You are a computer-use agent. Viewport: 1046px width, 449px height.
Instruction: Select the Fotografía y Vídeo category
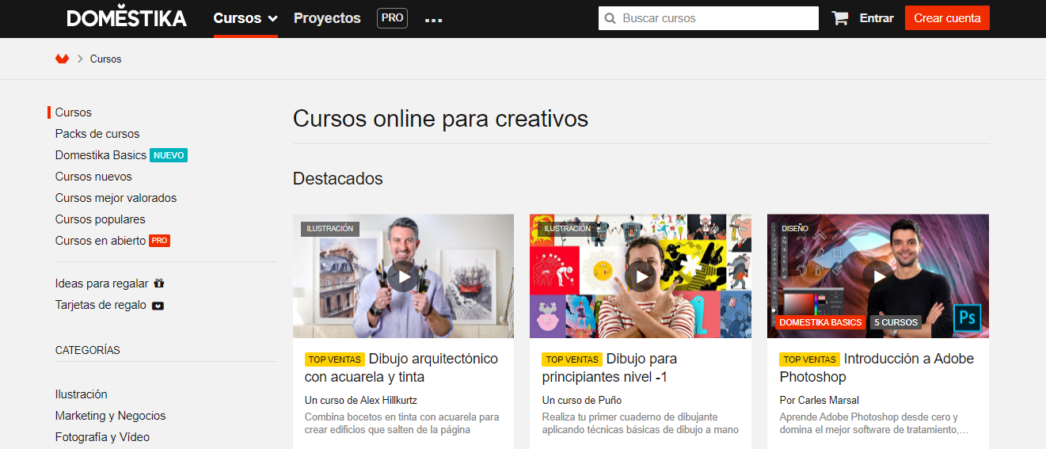(102, 437)
